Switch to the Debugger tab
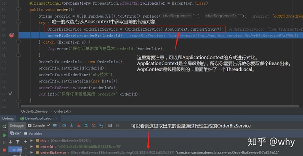 tap(17, 125)
